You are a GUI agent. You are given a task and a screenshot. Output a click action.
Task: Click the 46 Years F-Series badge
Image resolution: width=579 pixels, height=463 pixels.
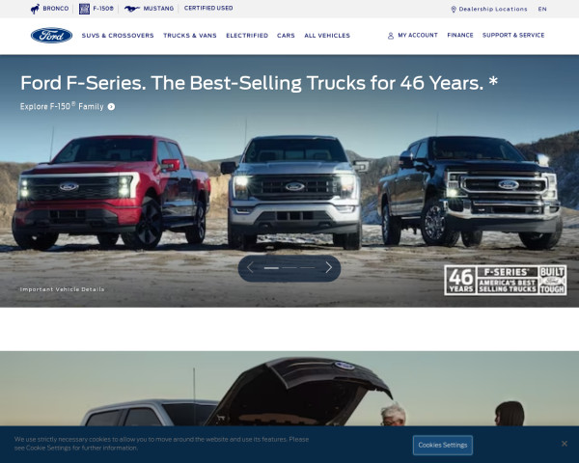pyautogui.click(x=506, y=281)
